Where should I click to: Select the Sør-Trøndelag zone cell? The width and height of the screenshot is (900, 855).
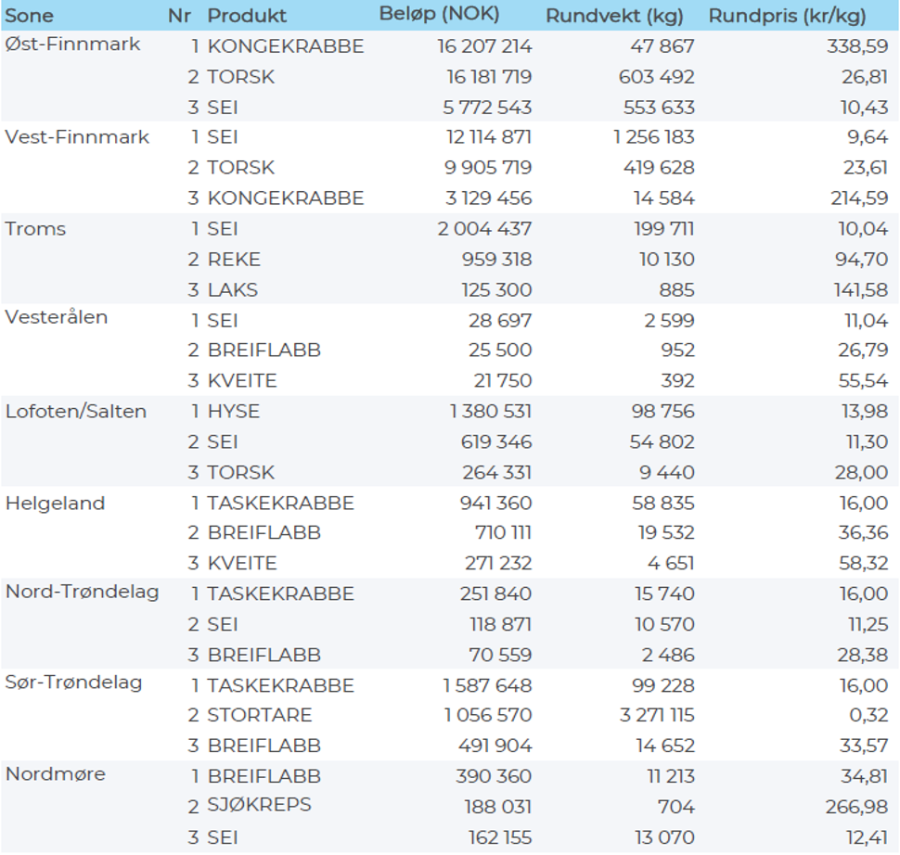pyautogui.click(x=74, y=683)
